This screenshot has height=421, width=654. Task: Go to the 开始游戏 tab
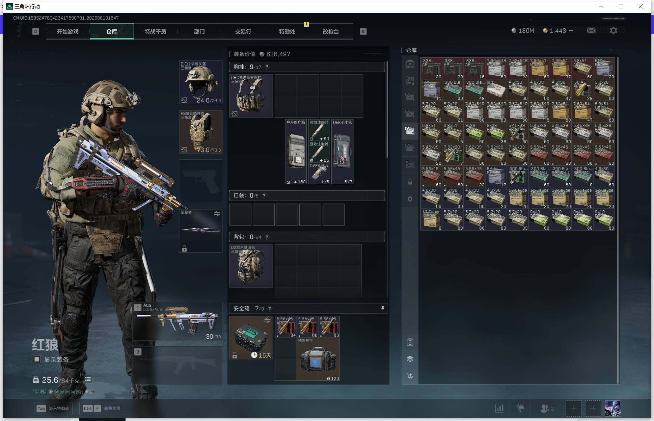click(x=67, y=31)
